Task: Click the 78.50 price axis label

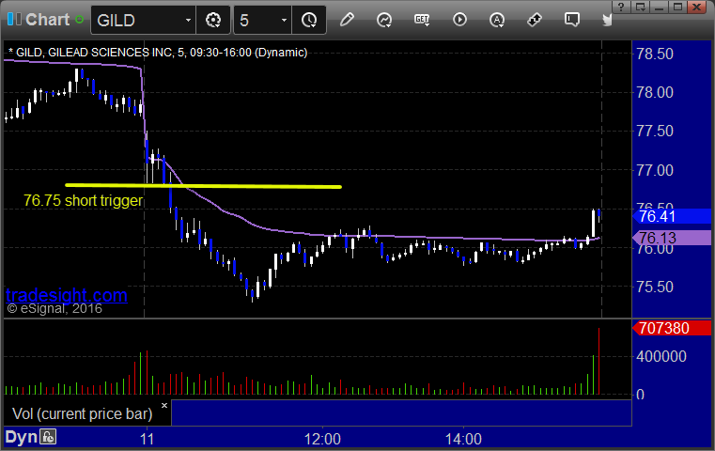Action: point(655,54)
